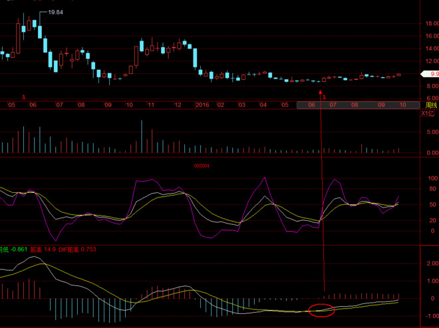Viewport: 439px width, 328px height.
Task: Click the 前低 -0.861 indicator readout
Action: point(14,249)
